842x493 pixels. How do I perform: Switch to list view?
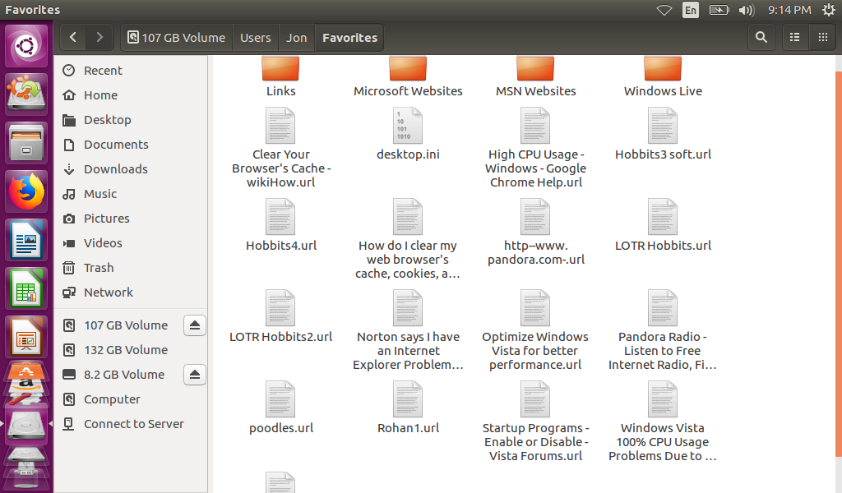click(794, 37)
